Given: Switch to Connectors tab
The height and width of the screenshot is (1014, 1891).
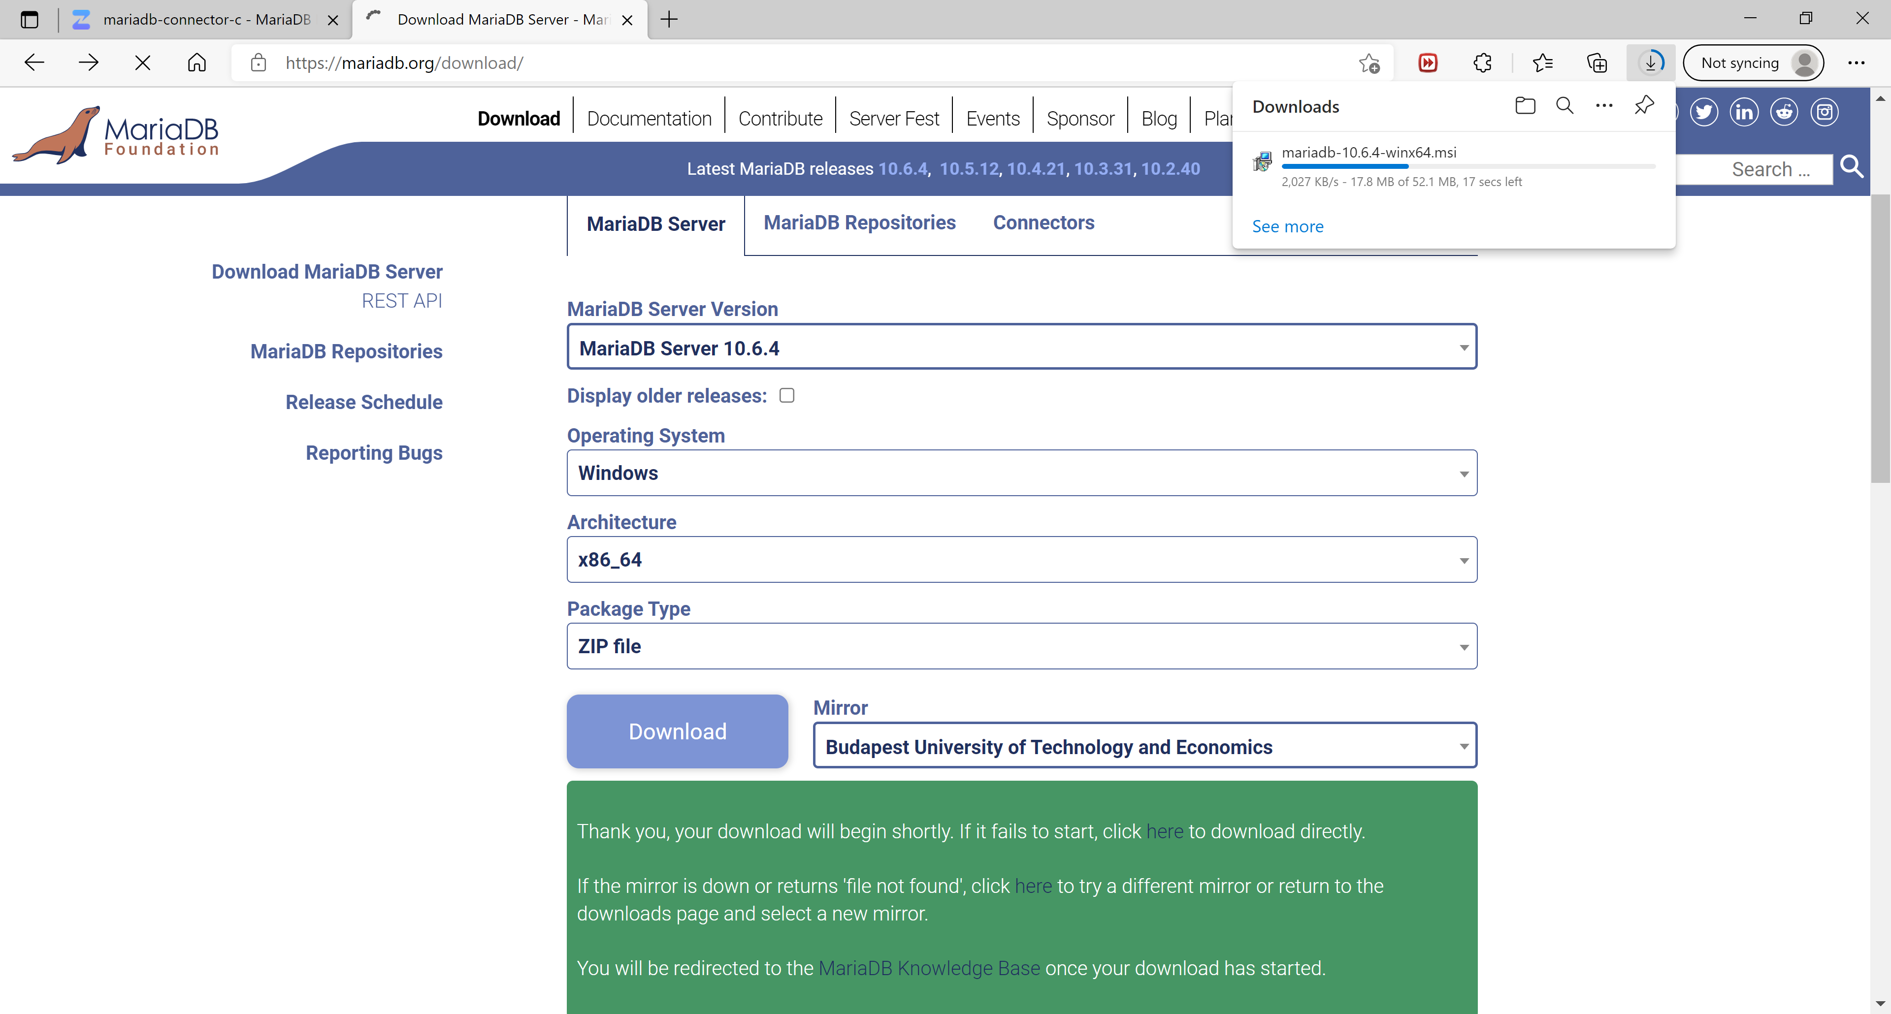Looking at the screenshot, I should click(1043, 223).
